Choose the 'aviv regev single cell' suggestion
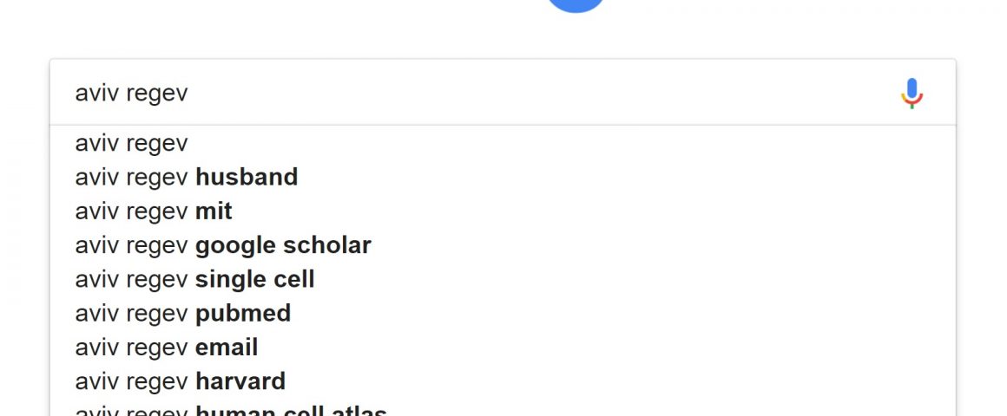This screenshot has width=1007, height=416. (503, 279)
